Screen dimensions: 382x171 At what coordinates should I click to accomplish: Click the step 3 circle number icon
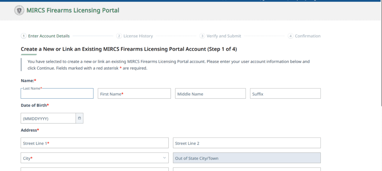click(202, 36)
